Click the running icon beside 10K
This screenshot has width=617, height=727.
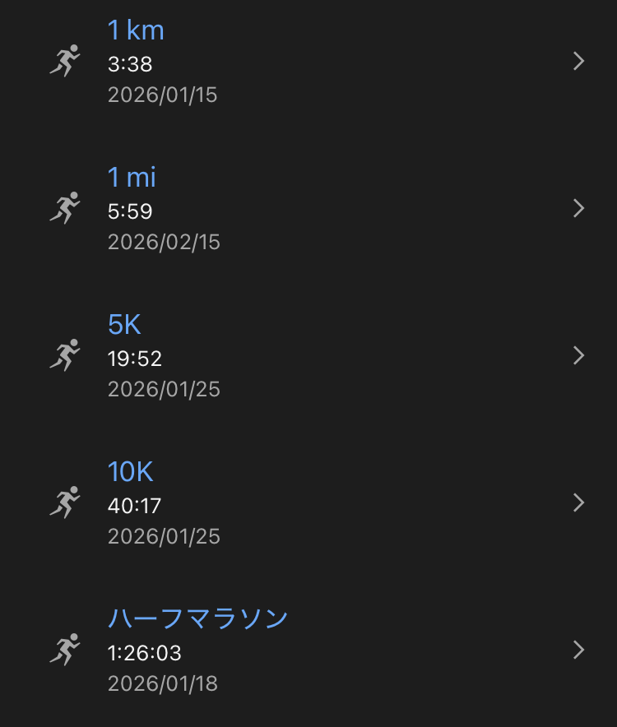(x=65, y=502)
